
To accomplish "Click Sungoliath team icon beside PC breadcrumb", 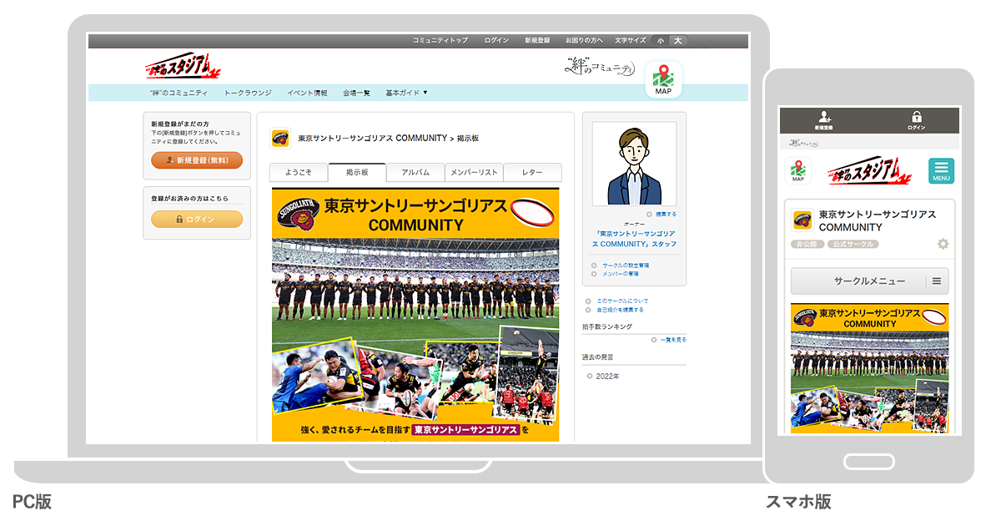I will [x=280, y=138].
